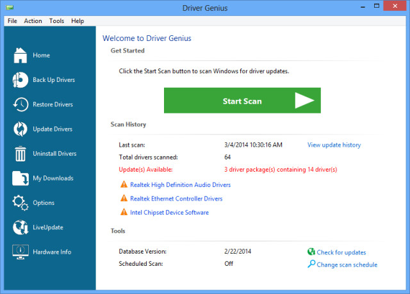Screen dimensions: 410x294
Task: Open LiveUpdate label in sidebar
Action: click(x=48, y=227)
